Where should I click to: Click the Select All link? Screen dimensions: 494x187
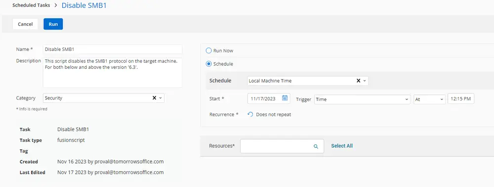pyautogui.click(x=342, y=145)
